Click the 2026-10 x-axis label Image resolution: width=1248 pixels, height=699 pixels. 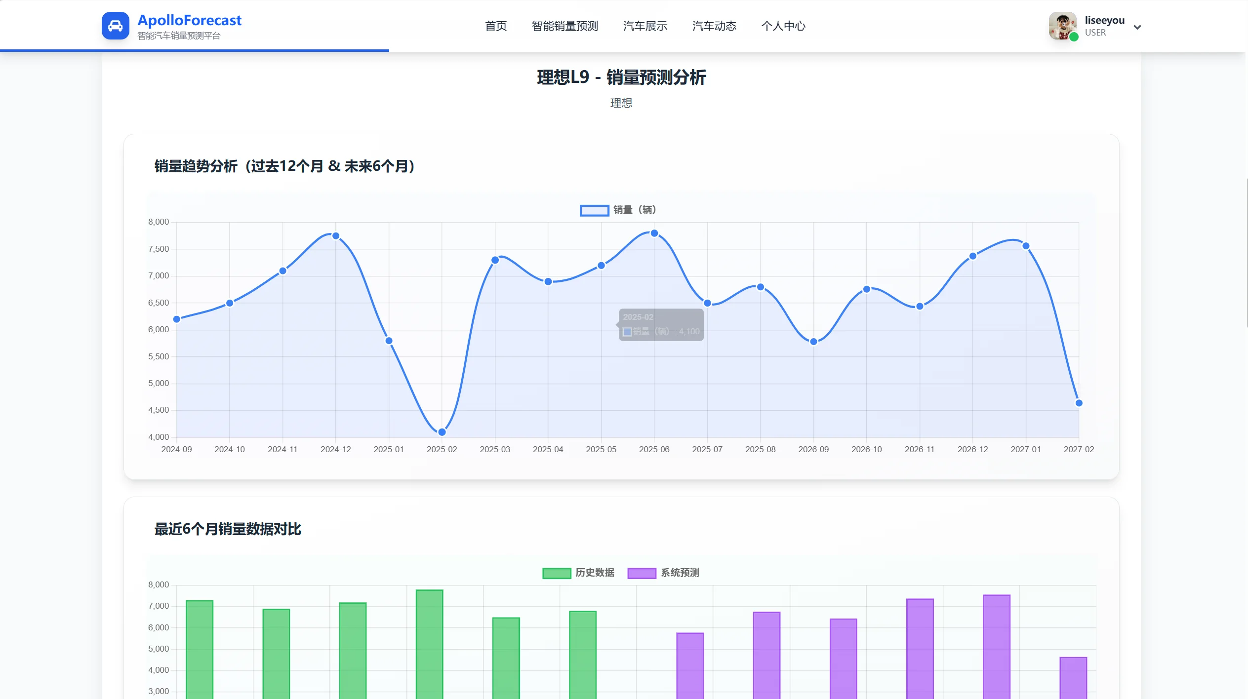tap(866, 449)
